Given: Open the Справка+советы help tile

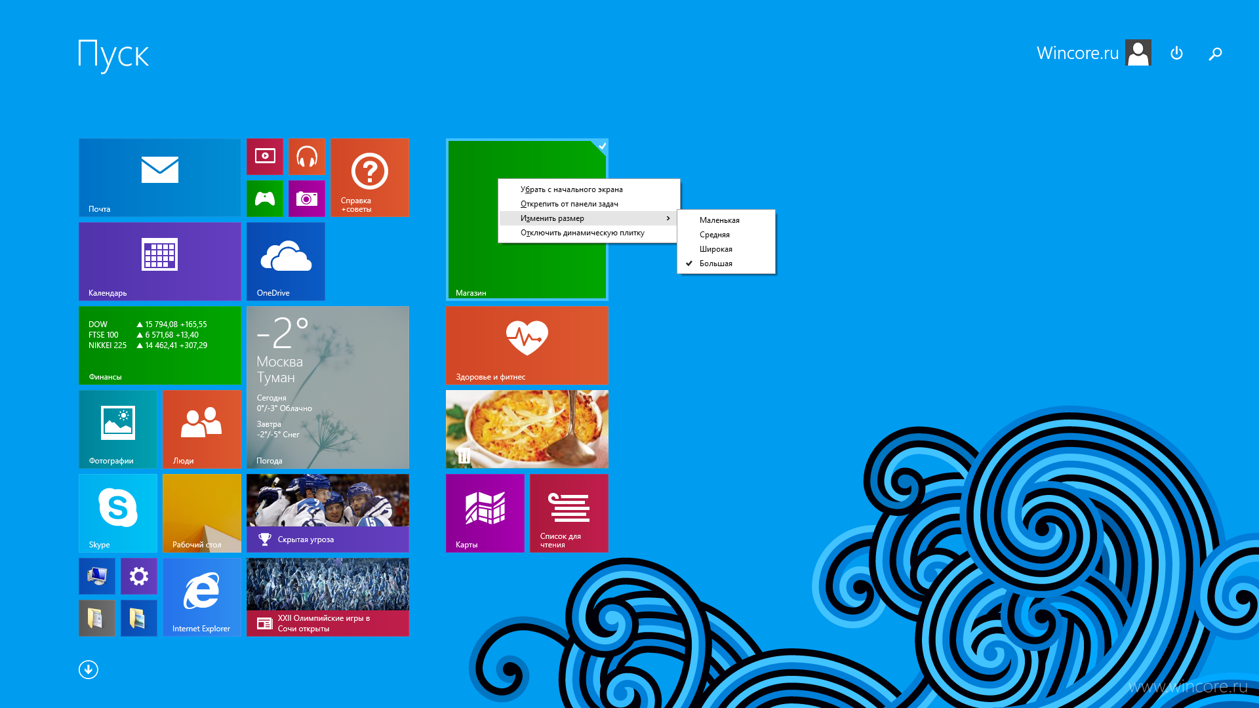Looking at the screenshot, I should [x=369, y=177].
